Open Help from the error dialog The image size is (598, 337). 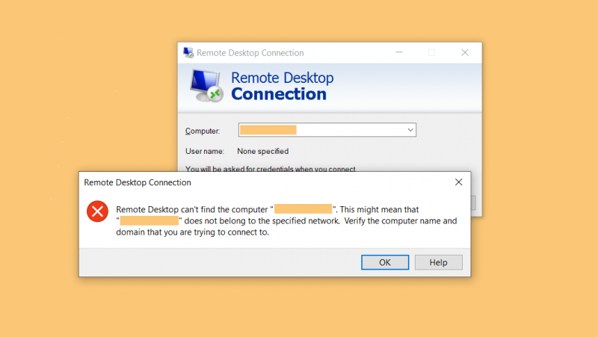(x=439, y=262)
